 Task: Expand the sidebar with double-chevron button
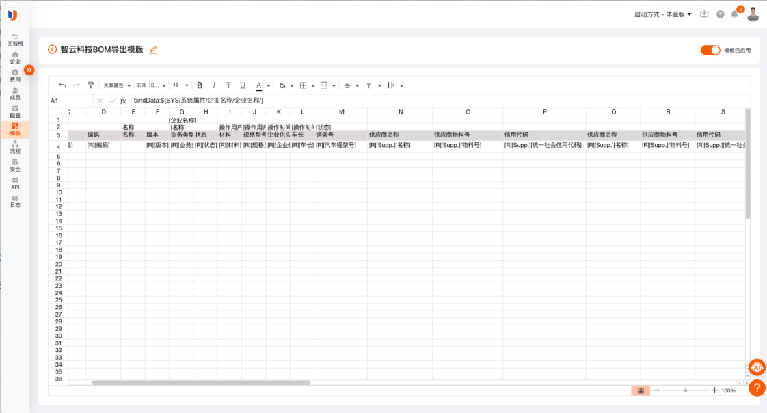[x=29, y=70]
